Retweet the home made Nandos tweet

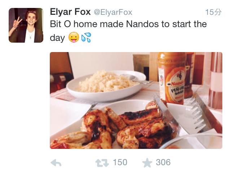click(102, 163)
